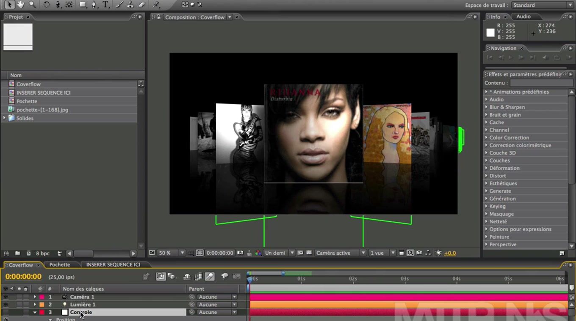Select the Hand tool
This screenshot has height=321, width=576.
coord(21,5)
